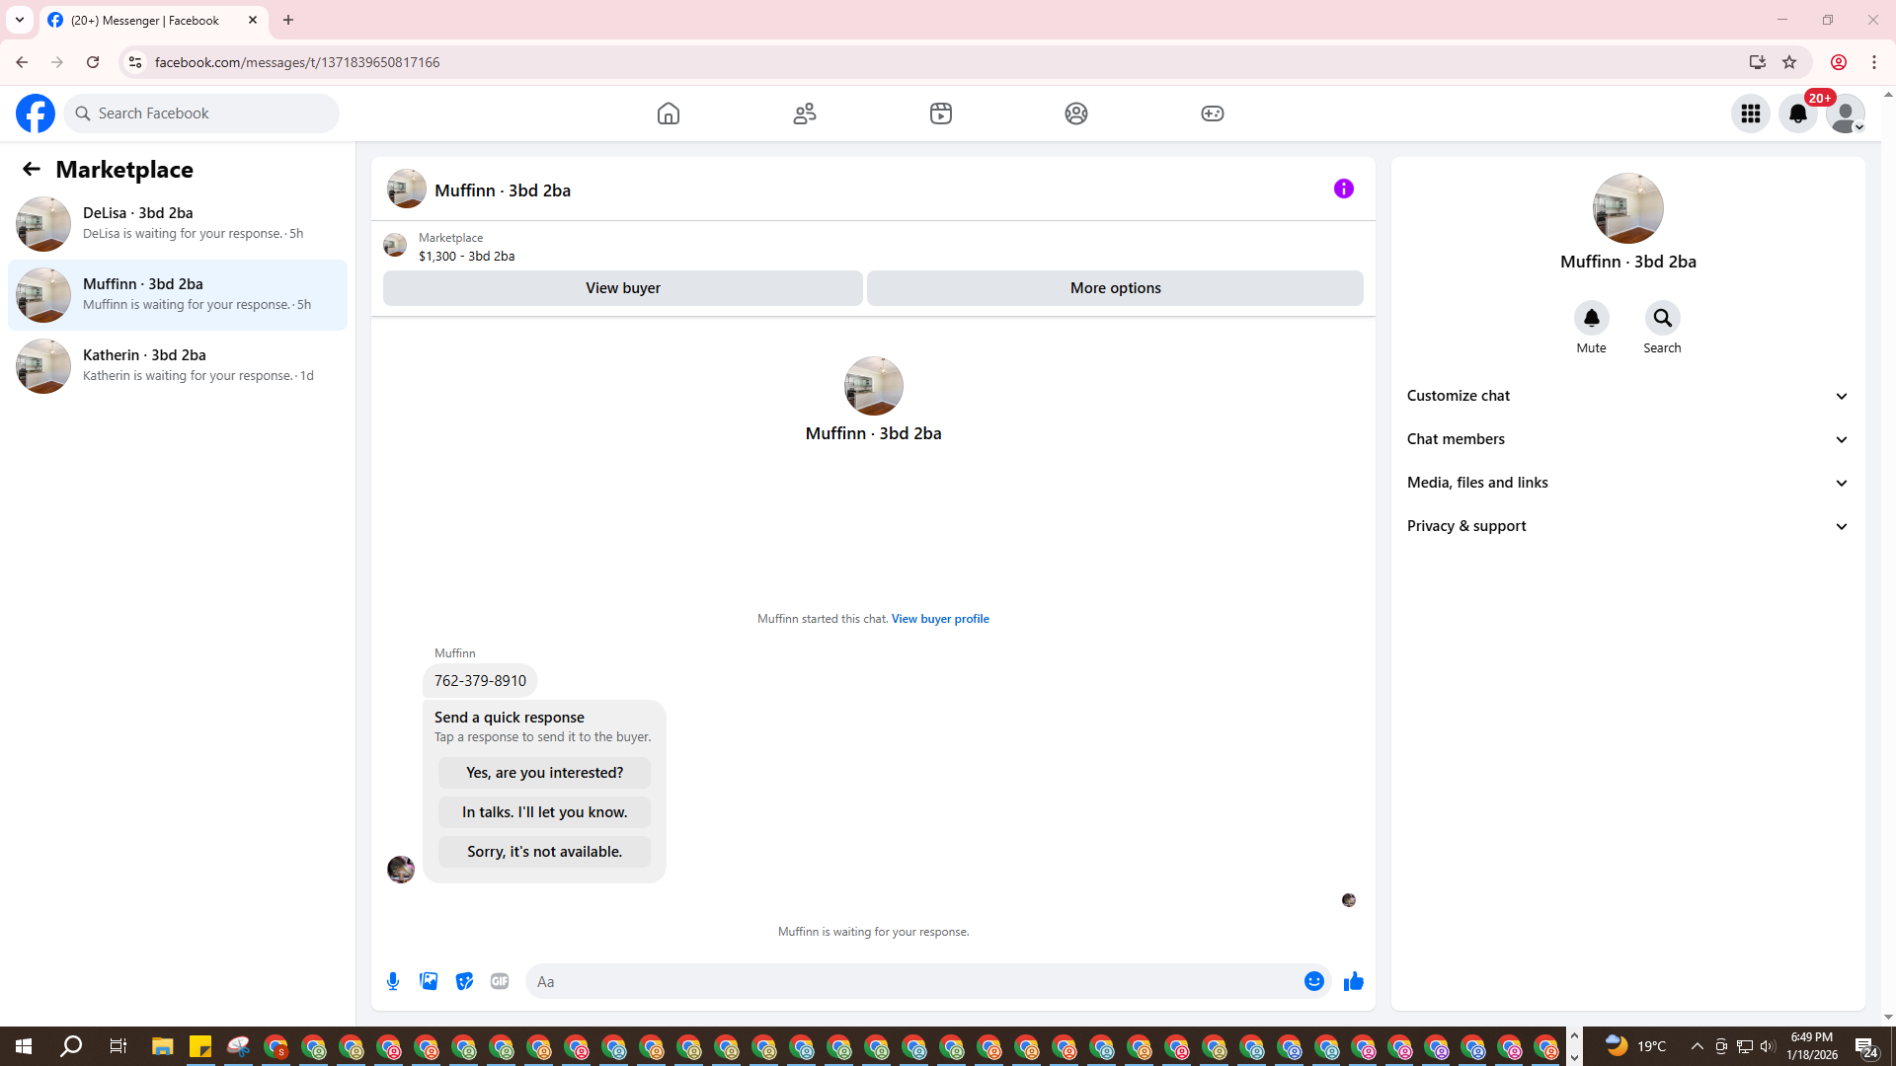Click the View buyer button
This screenshot has height=1066, width=1896.
622,288
